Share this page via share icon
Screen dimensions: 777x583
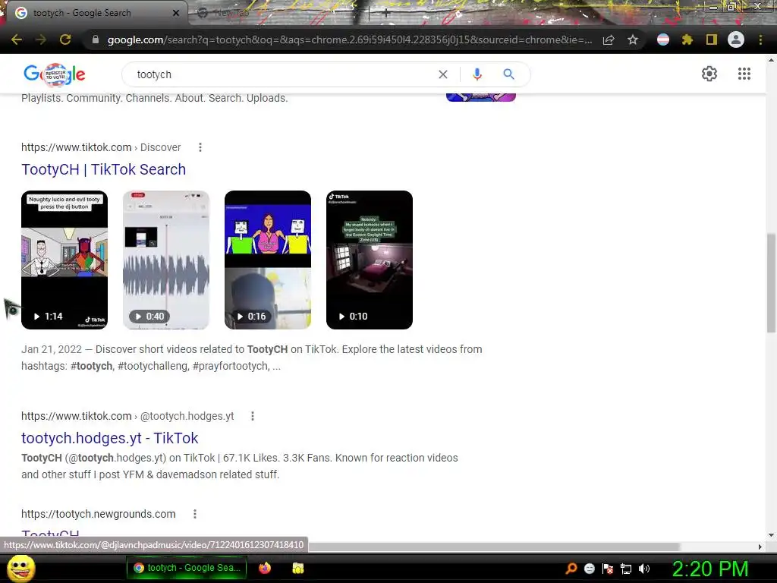[609, 39]
